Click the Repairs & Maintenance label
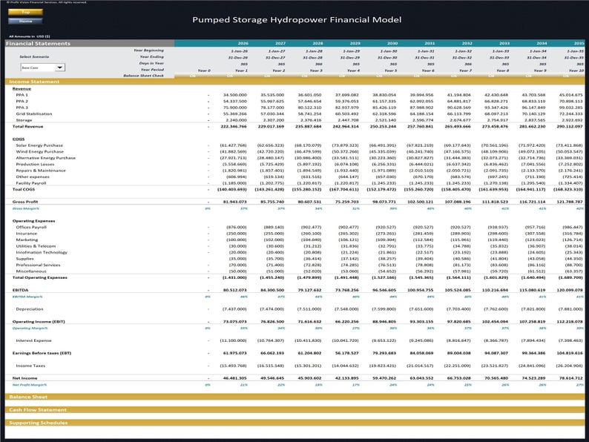The height and width of the screenshot is (442, 589). (x=41, y=171)
